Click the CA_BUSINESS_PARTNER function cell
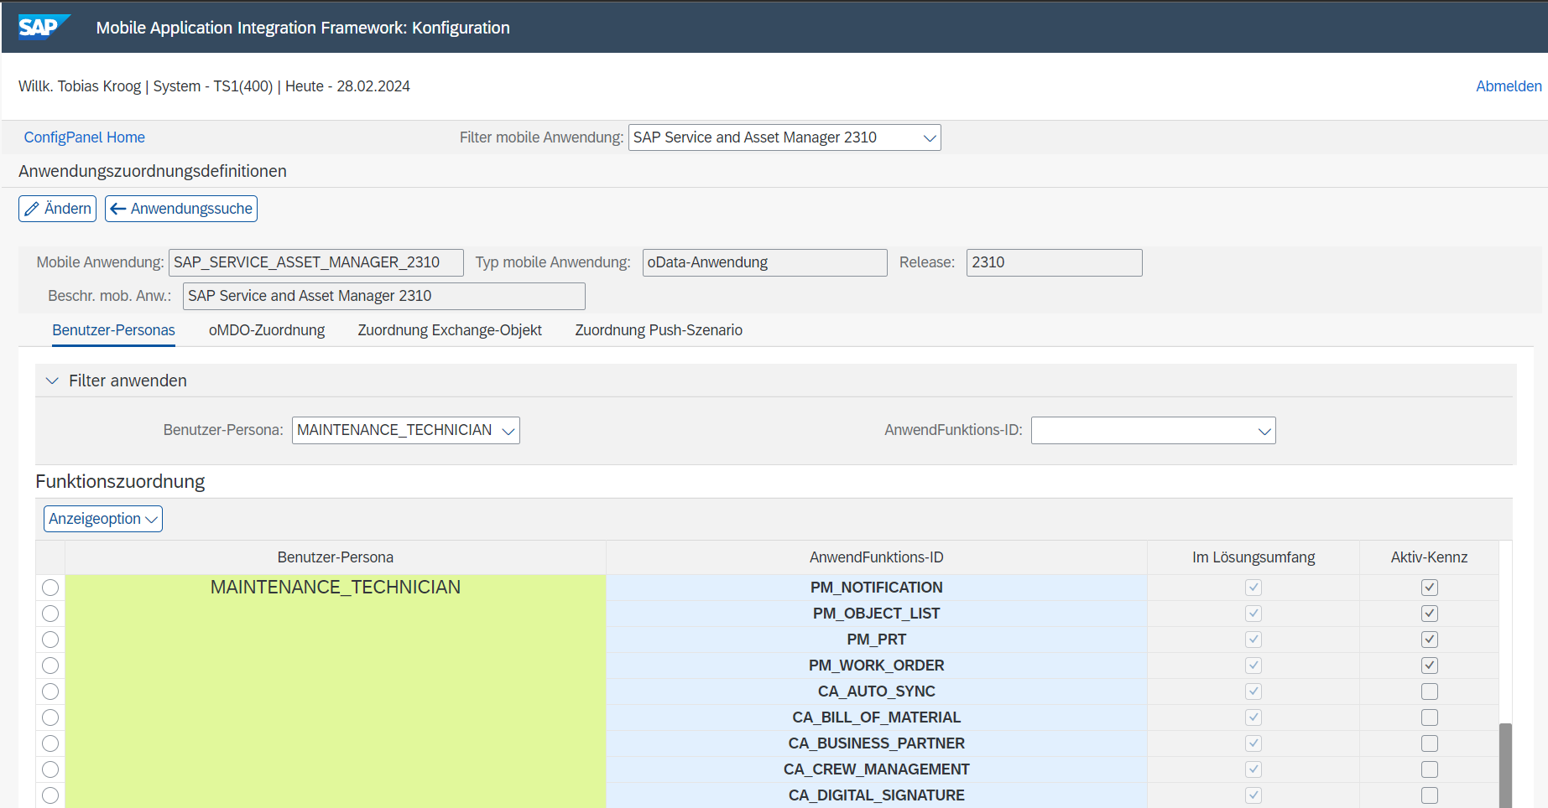The image size is (1548, 808). [876, 743]
